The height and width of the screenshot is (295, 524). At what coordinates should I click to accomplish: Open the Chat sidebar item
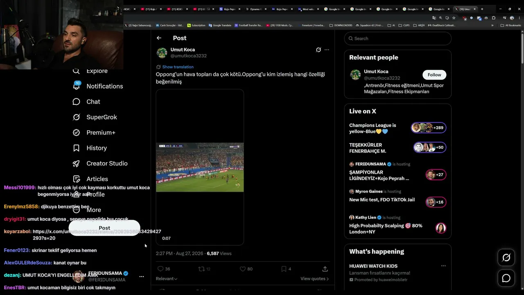pos(86,102)
